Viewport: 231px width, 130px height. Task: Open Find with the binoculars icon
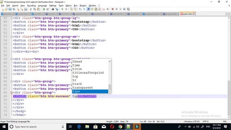pos(53,9)
